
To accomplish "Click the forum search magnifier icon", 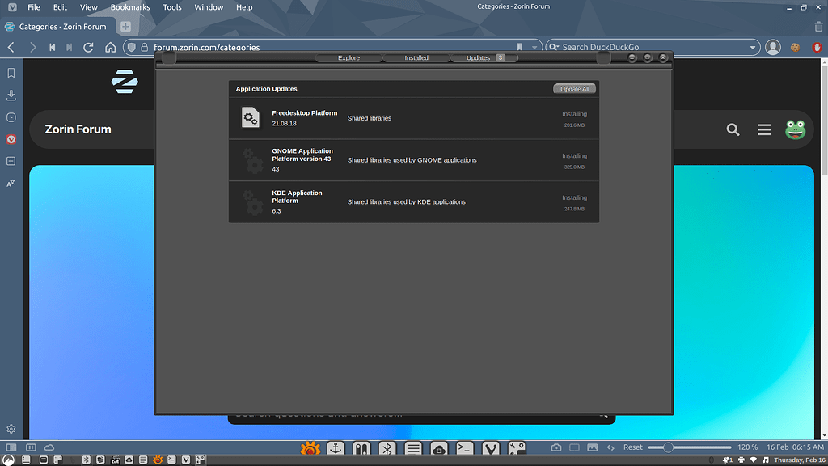I will pos(733,129).
